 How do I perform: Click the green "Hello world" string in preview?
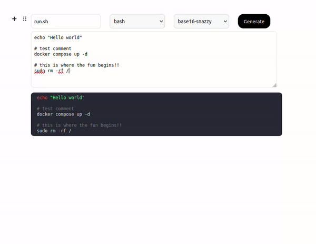tap(67, 97)
